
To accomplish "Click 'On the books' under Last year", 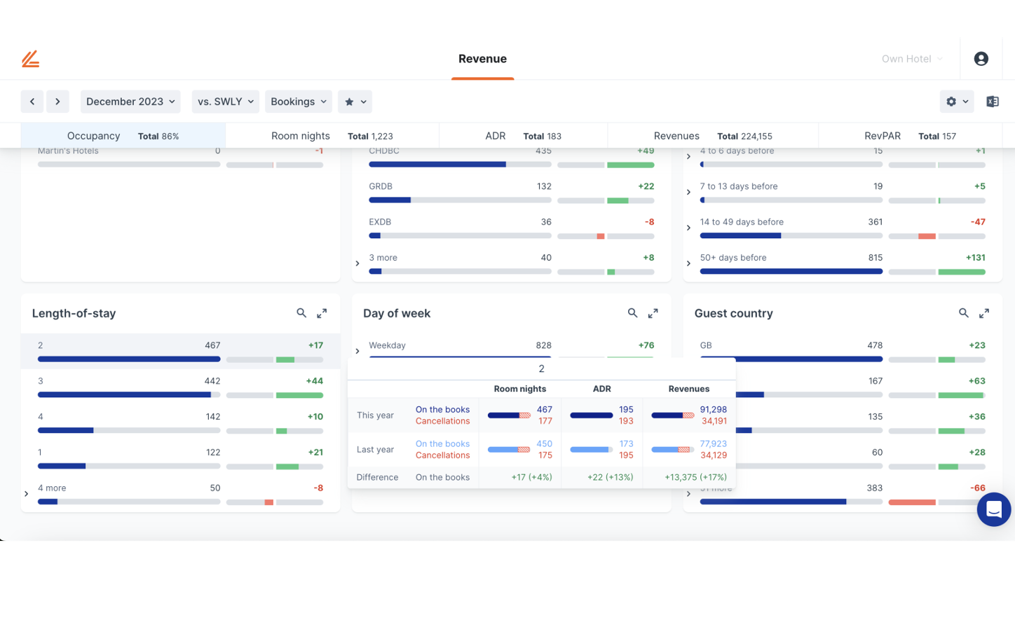I will pyautogui.click(x=442, y=444).
